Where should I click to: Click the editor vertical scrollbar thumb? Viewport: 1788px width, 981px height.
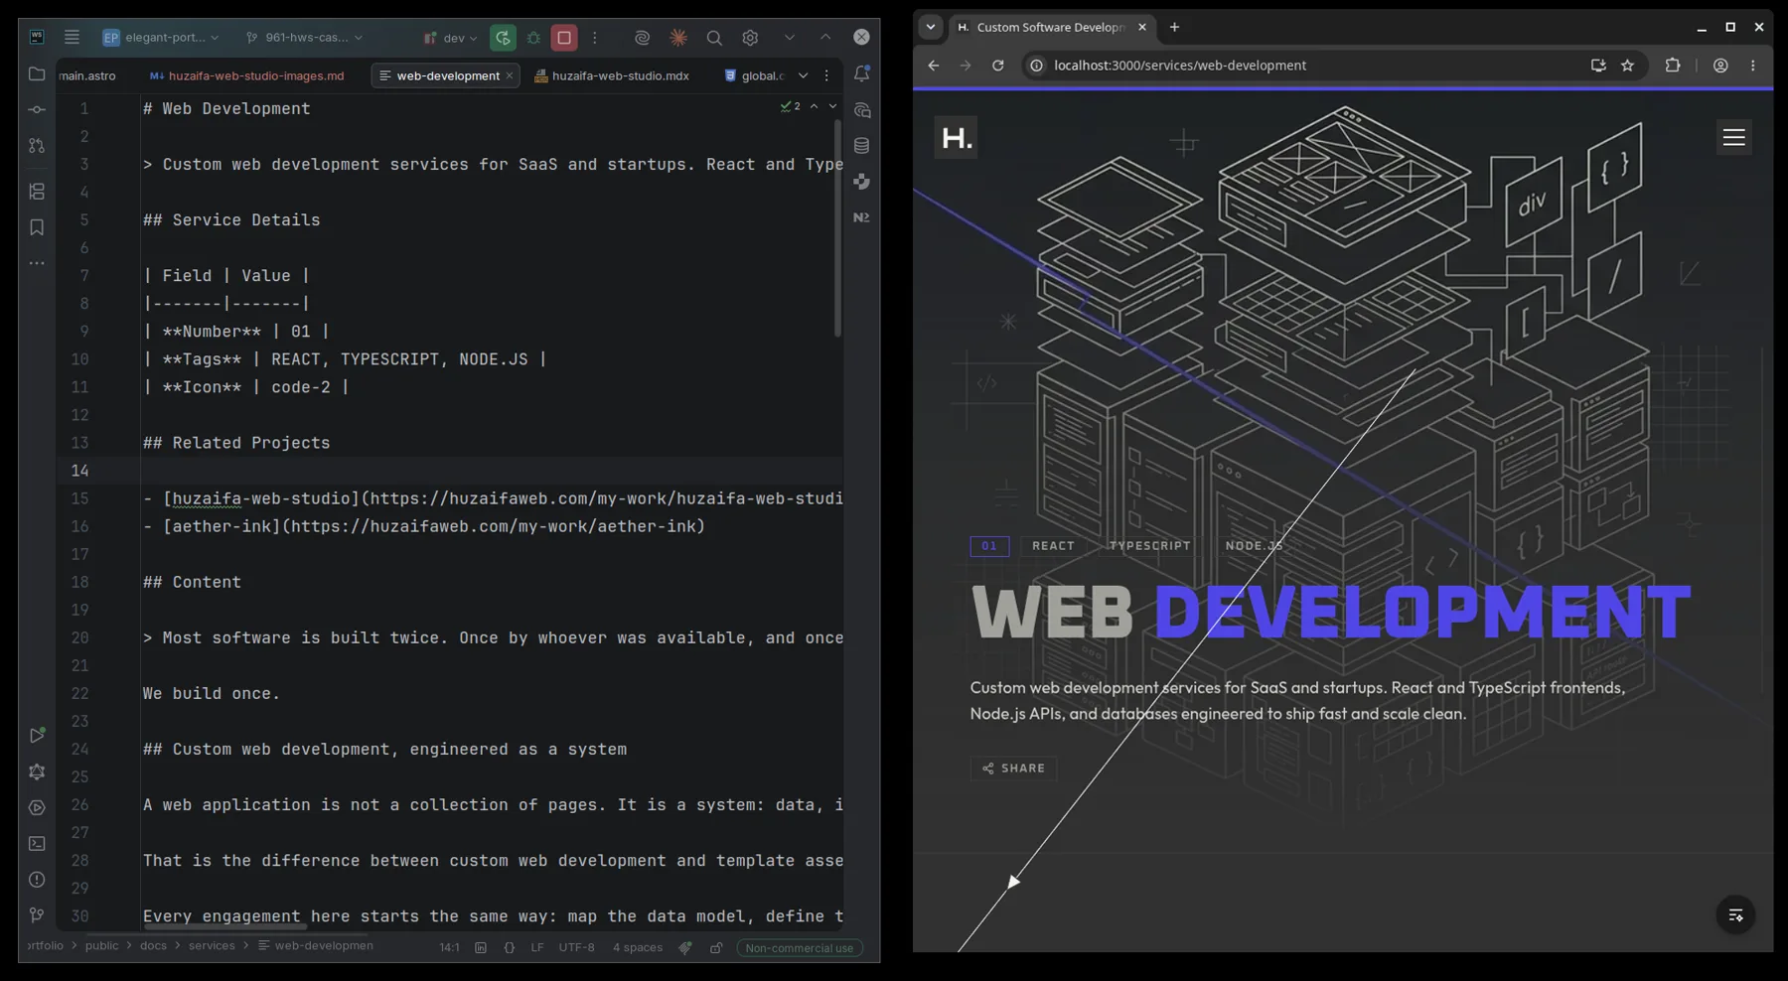click(837, 228)
